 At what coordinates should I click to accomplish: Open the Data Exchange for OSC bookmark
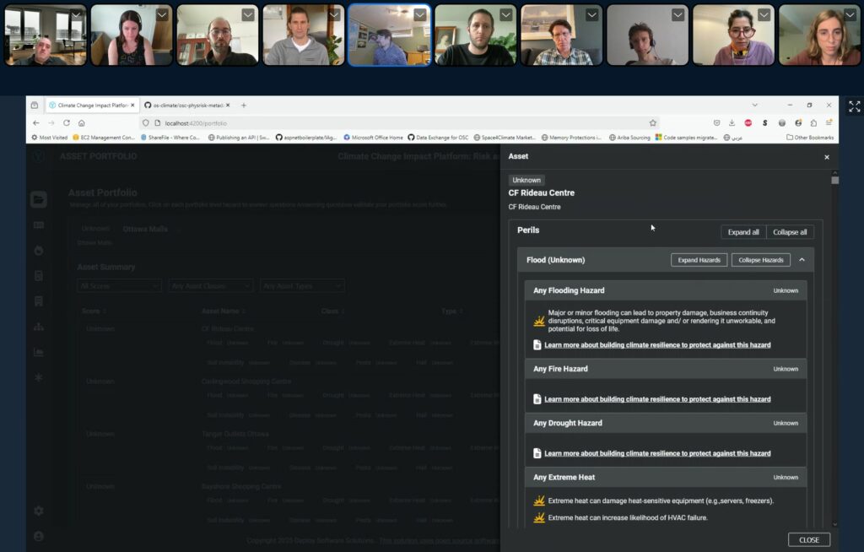click(438, 138)
